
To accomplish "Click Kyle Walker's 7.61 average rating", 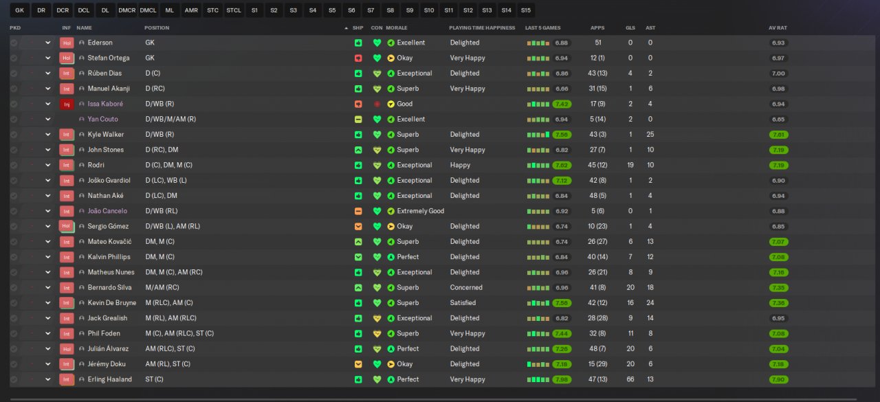I will tap(778, 135).
